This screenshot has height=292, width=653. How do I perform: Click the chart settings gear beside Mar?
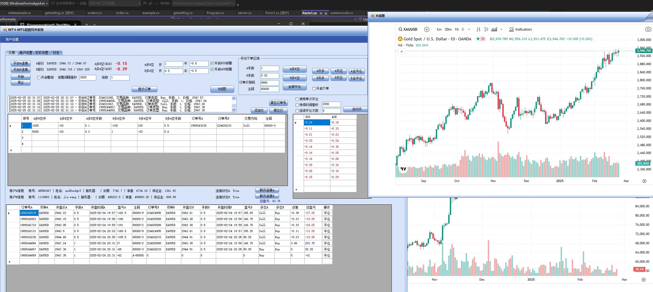(644, 181)
